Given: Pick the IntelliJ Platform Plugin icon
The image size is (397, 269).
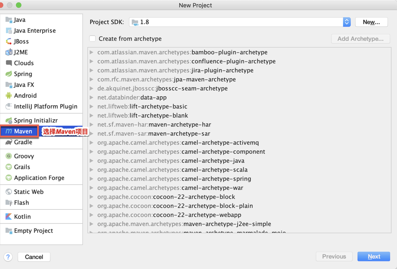Looking at the screenshot, I should (x=9, y=106).
